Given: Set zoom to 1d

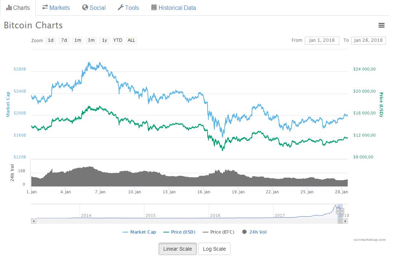Looking at the screenshot, I should pos(51,40).
